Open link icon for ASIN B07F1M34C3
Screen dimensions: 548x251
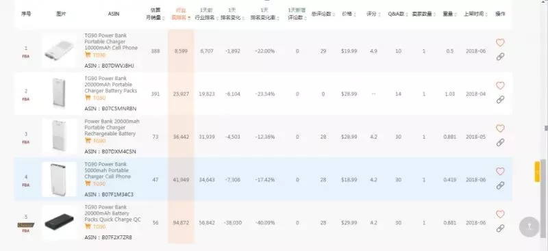(x=500, y=185)
